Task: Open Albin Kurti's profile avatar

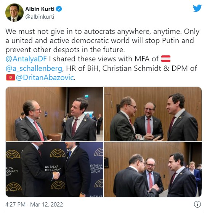Action: point(14,13)
